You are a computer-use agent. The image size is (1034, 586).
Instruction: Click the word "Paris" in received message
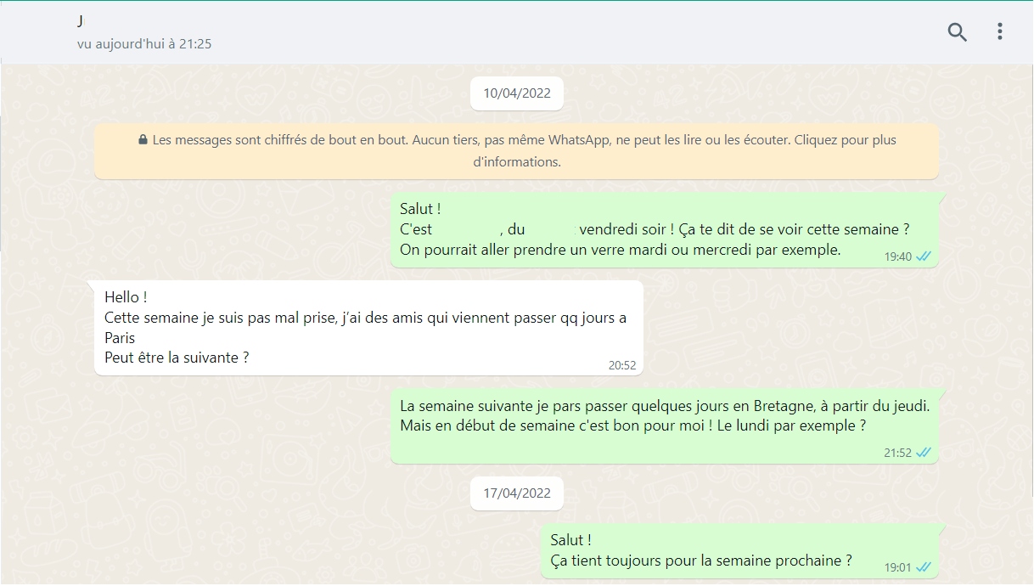pyautogui.click(x=120, y=338)
